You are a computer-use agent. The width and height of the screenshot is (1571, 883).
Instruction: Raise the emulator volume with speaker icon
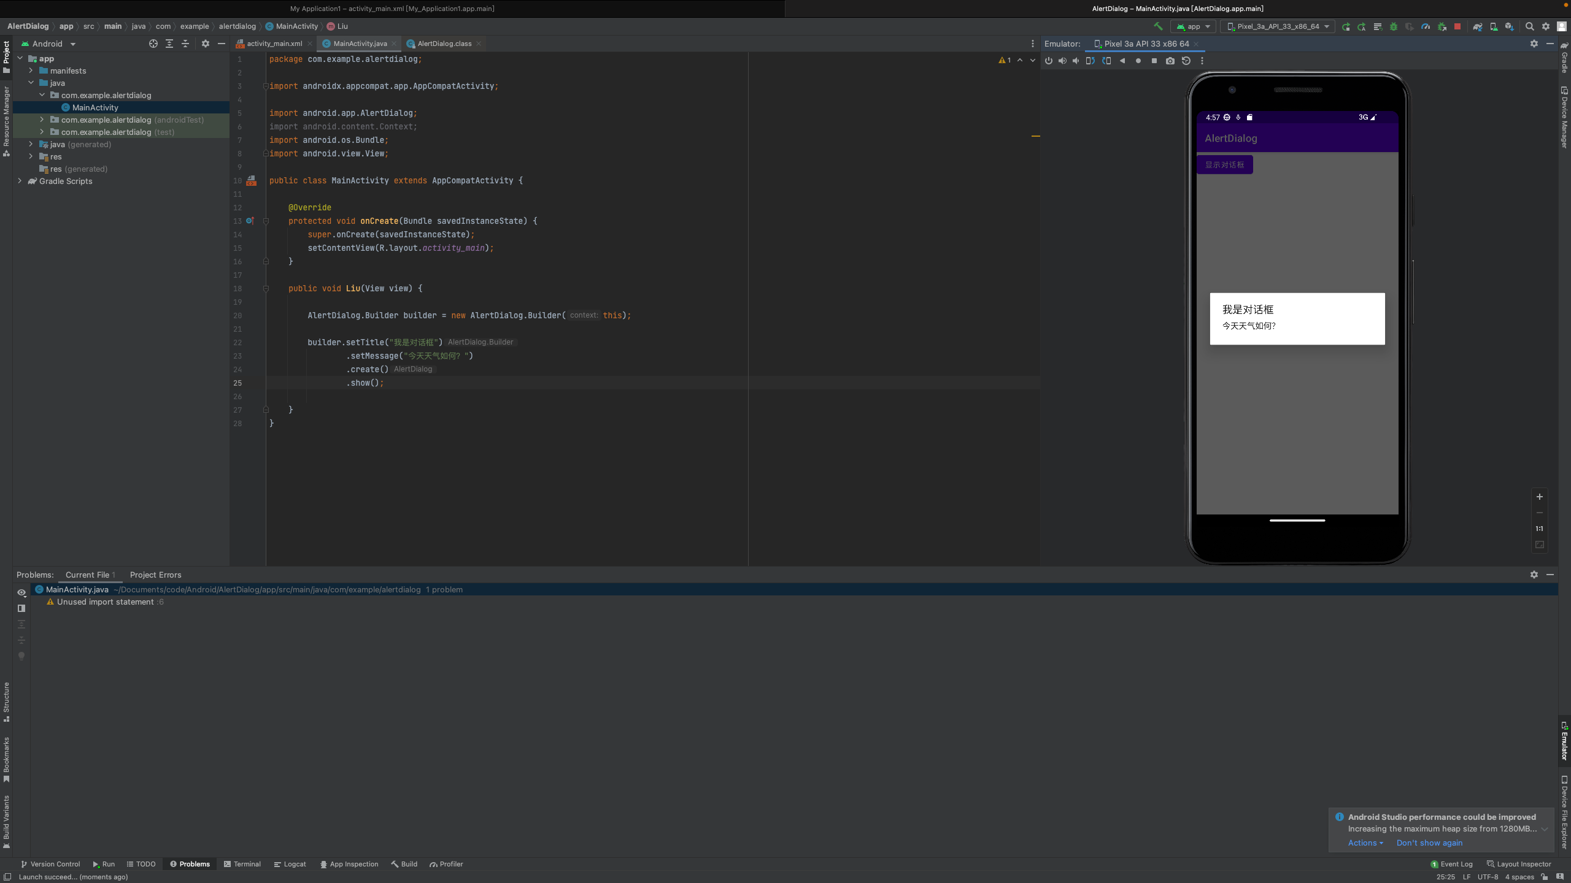coord(1062,61)
